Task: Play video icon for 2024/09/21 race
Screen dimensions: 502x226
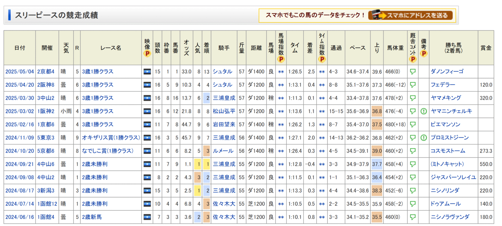Action: coord(147,164)
